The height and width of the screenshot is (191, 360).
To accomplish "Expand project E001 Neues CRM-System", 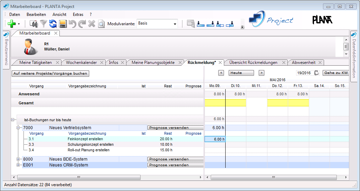I will pyautogui.click(x=18, y=165).
